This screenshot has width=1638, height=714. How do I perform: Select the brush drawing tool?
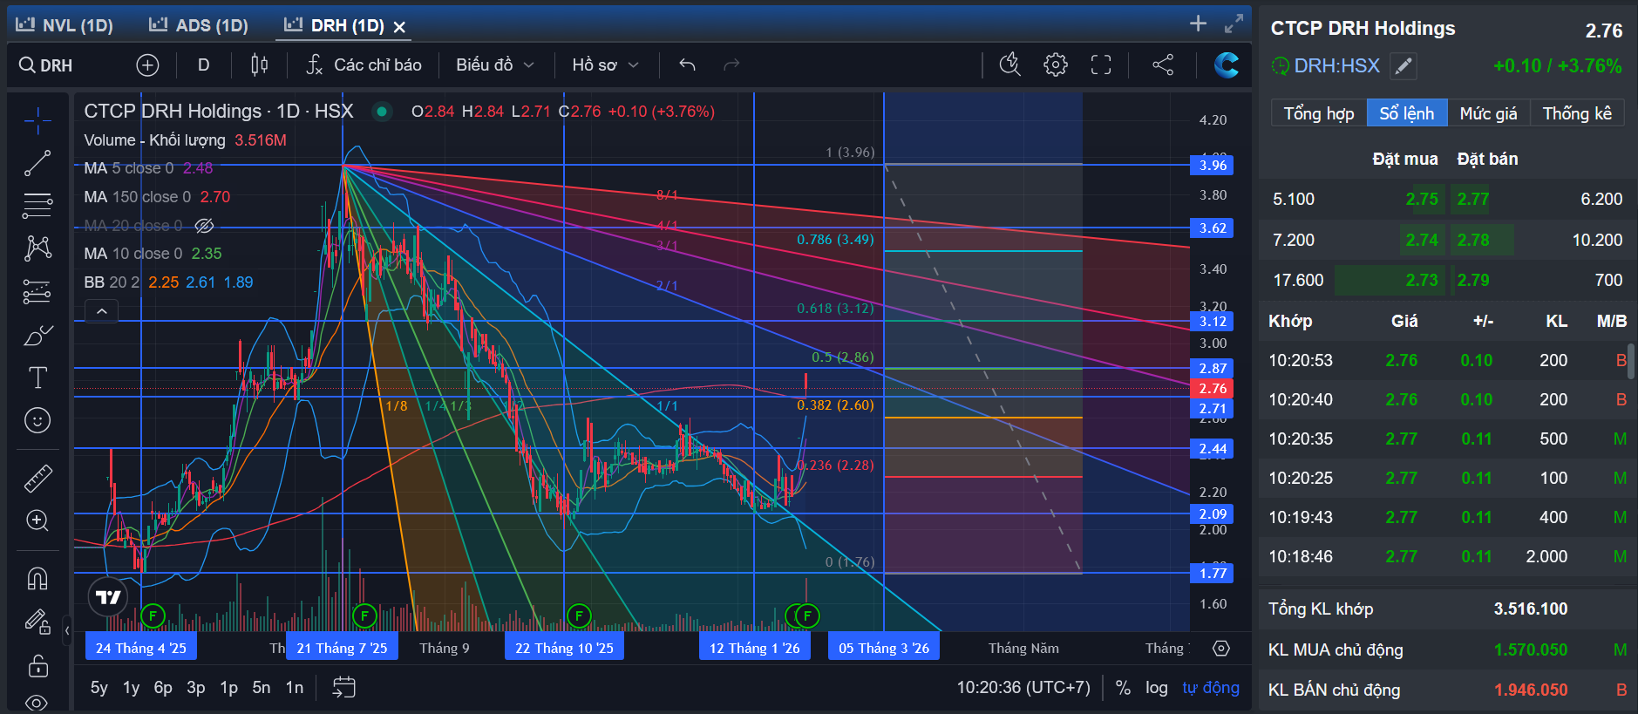[x=37, y=335]
